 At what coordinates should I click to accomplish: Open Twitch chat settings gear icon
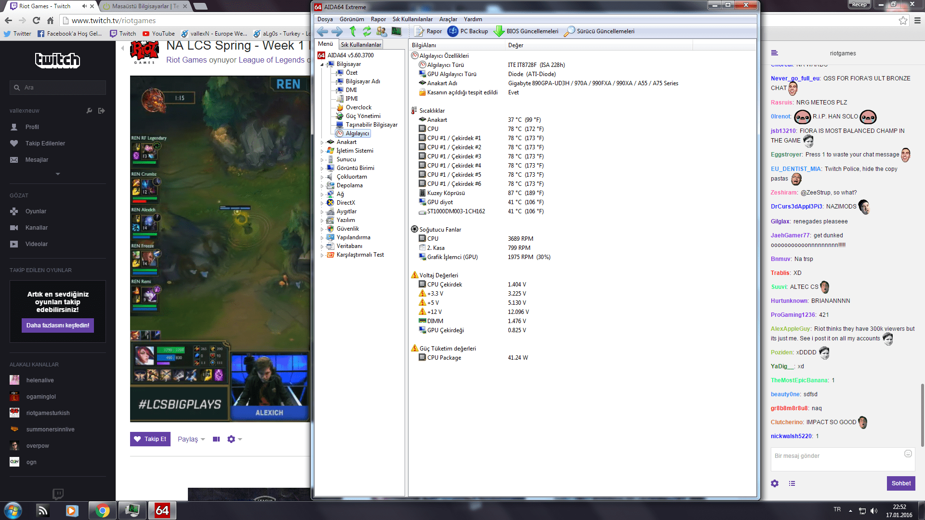click(775, 483)
